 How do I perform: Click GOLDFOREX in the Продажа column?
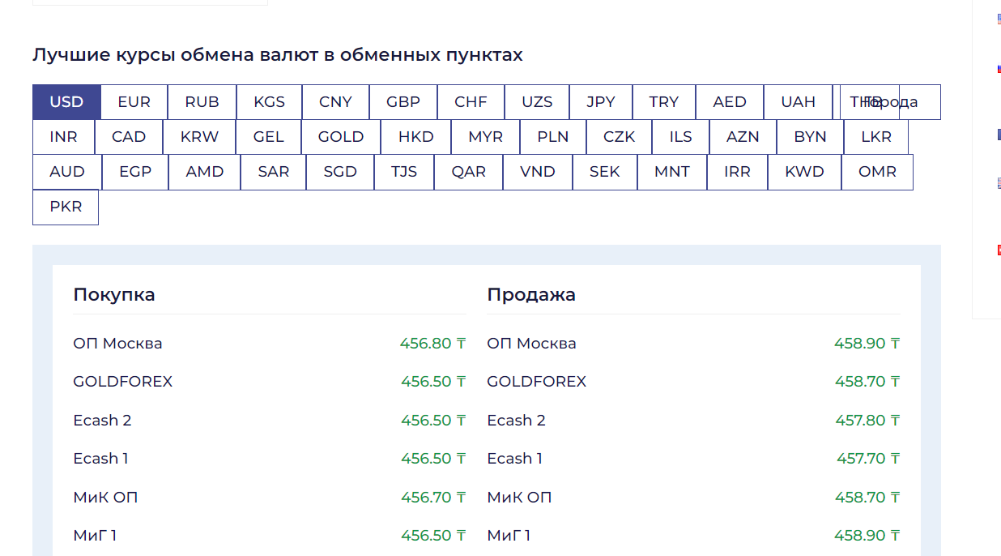[536, 382]
